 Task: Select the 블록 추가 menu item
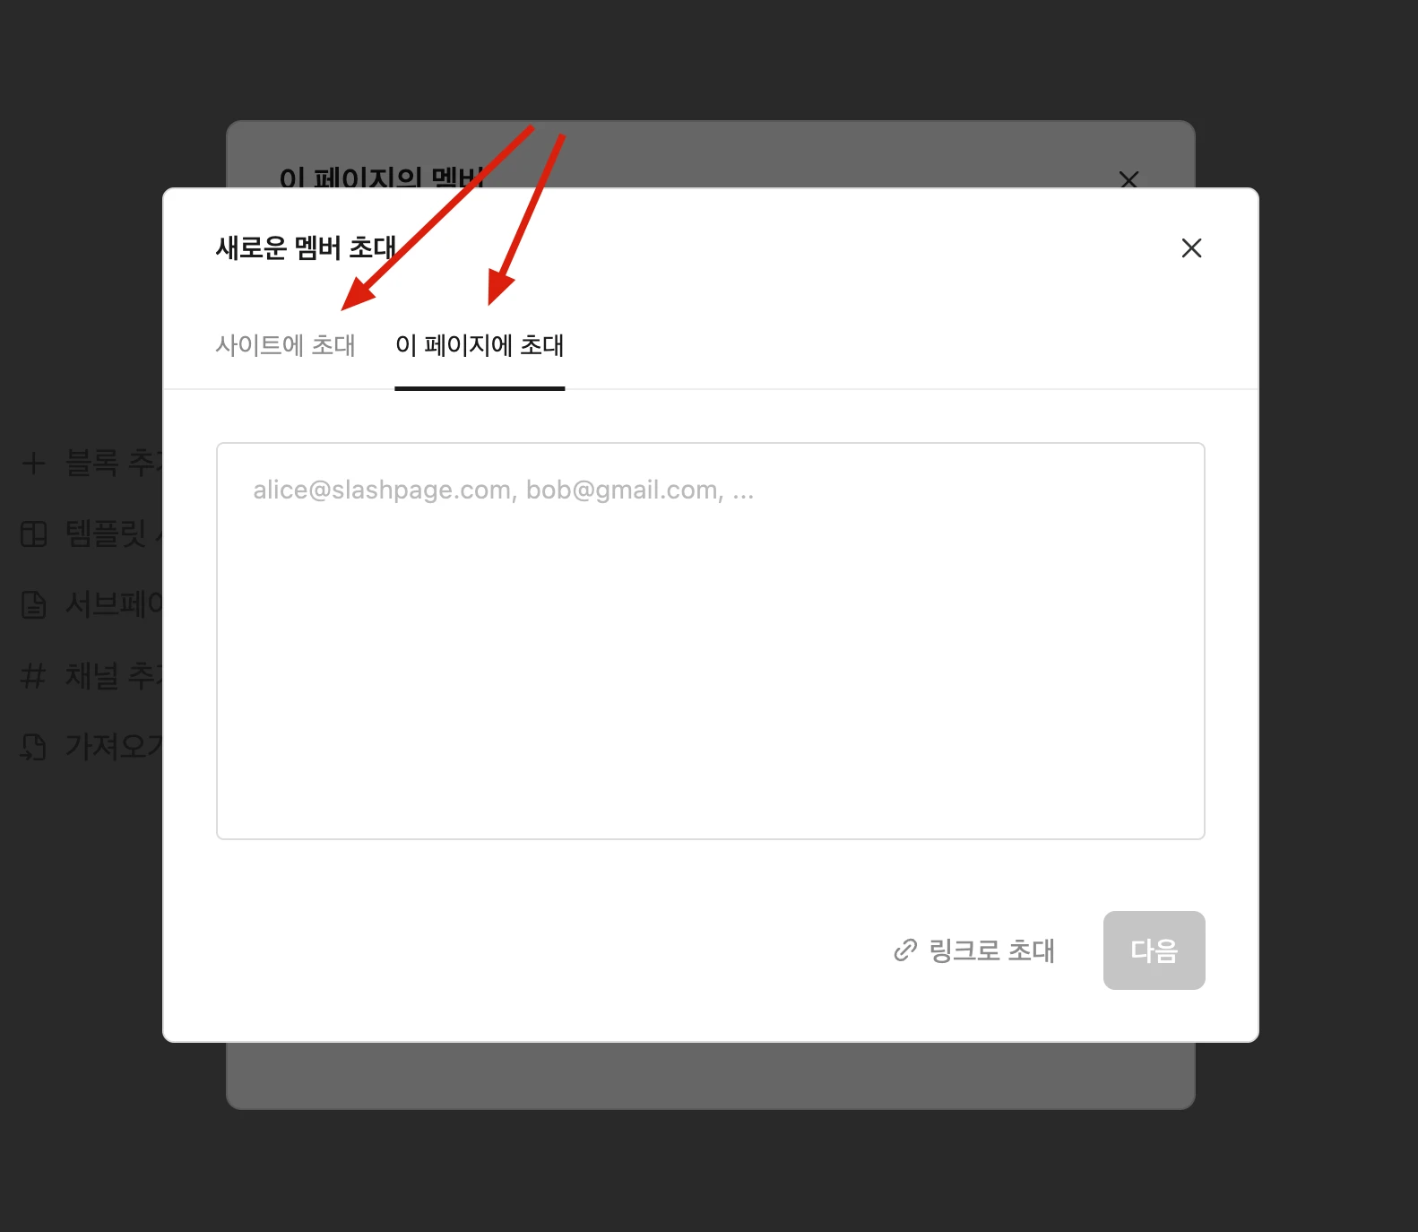click(x=91, y=464)
